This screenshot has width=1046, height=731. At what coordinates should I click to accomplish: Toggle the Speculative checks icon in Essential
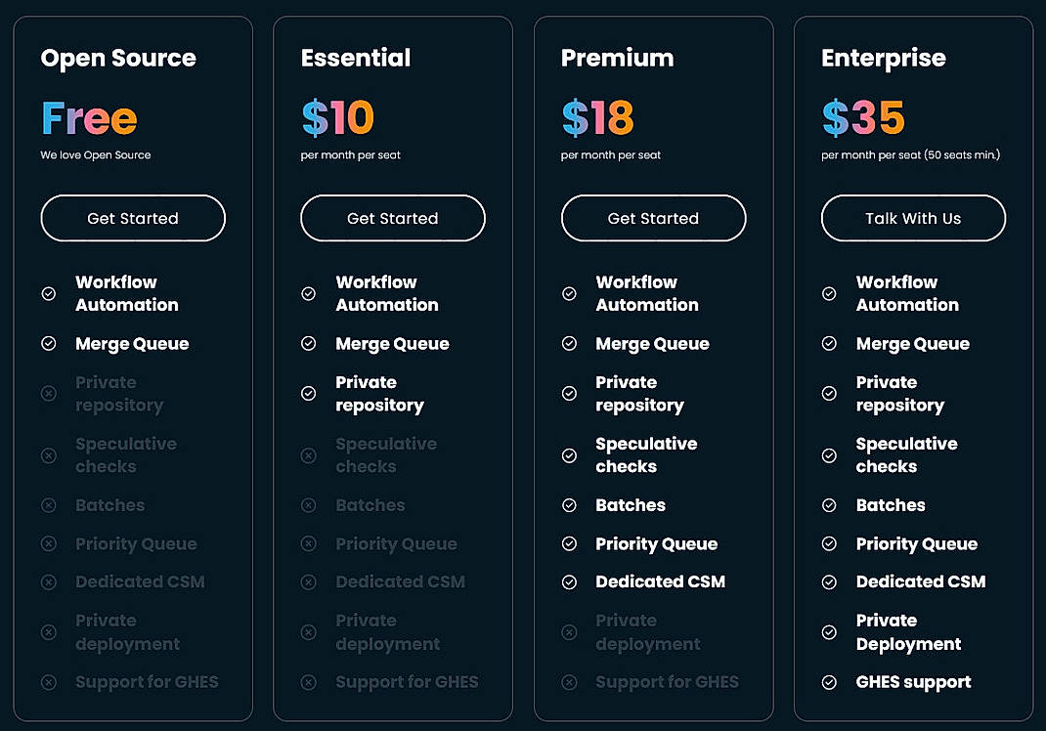309,455
